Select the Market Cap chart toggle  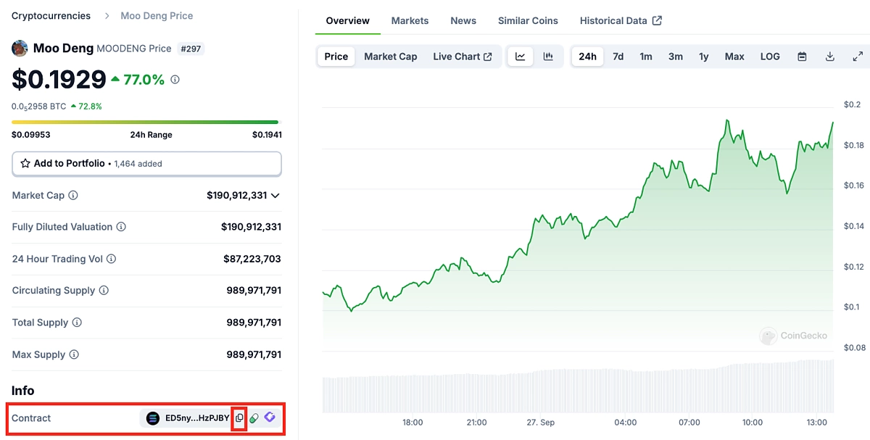pyautogui.click(x=391, y=57)
